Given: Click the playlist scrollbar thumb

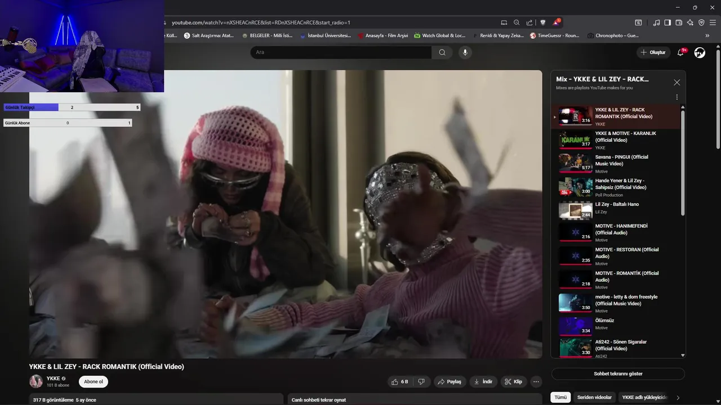Looking at the screenshot, I should point(683,163).
